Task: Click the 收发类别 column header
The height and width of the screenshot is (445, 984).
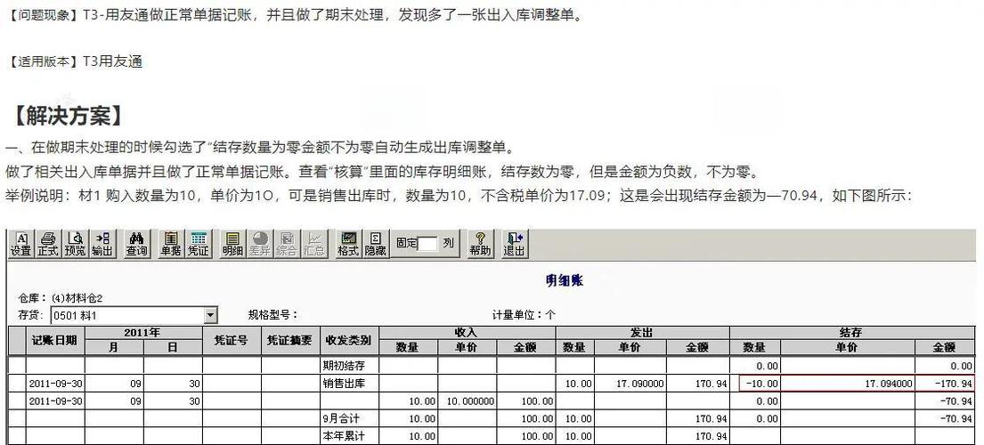Action: (350, 341)
